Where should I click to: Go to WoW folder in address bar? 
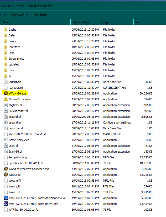click(20, 6)
